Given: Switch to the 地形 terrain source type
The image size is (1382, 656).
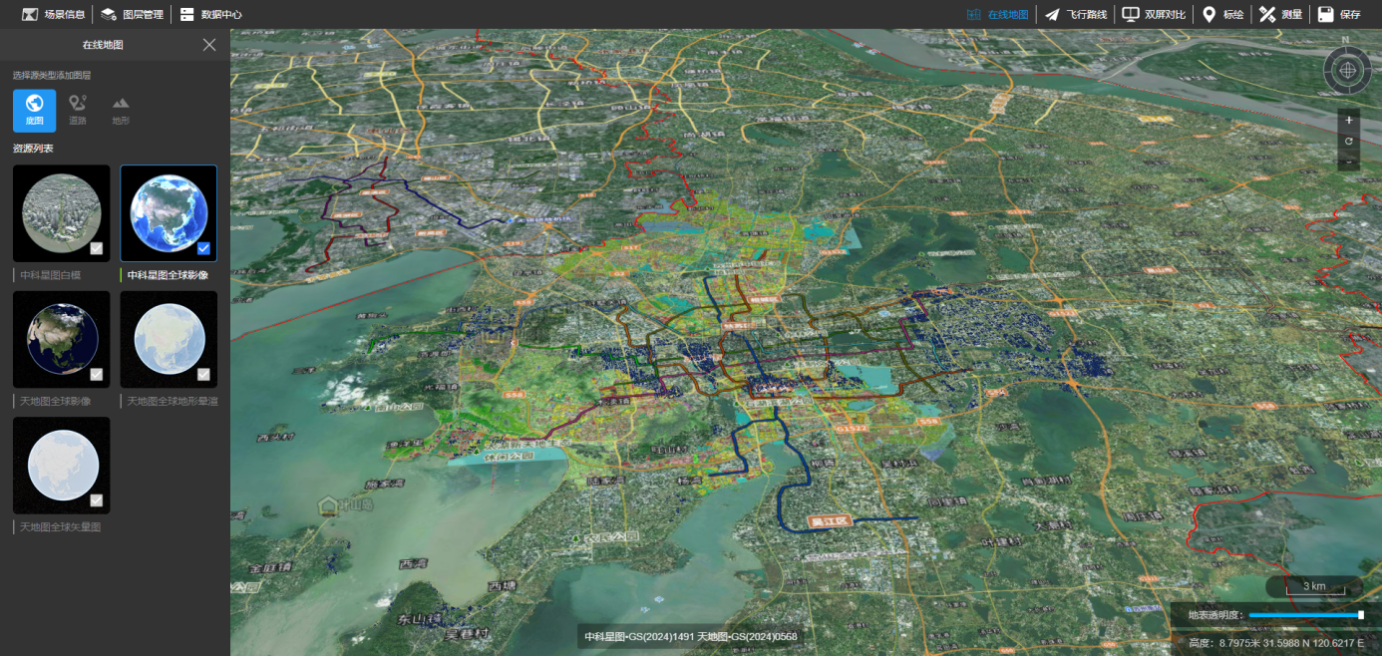Looking at the screenshot, I should coord(121,111).
